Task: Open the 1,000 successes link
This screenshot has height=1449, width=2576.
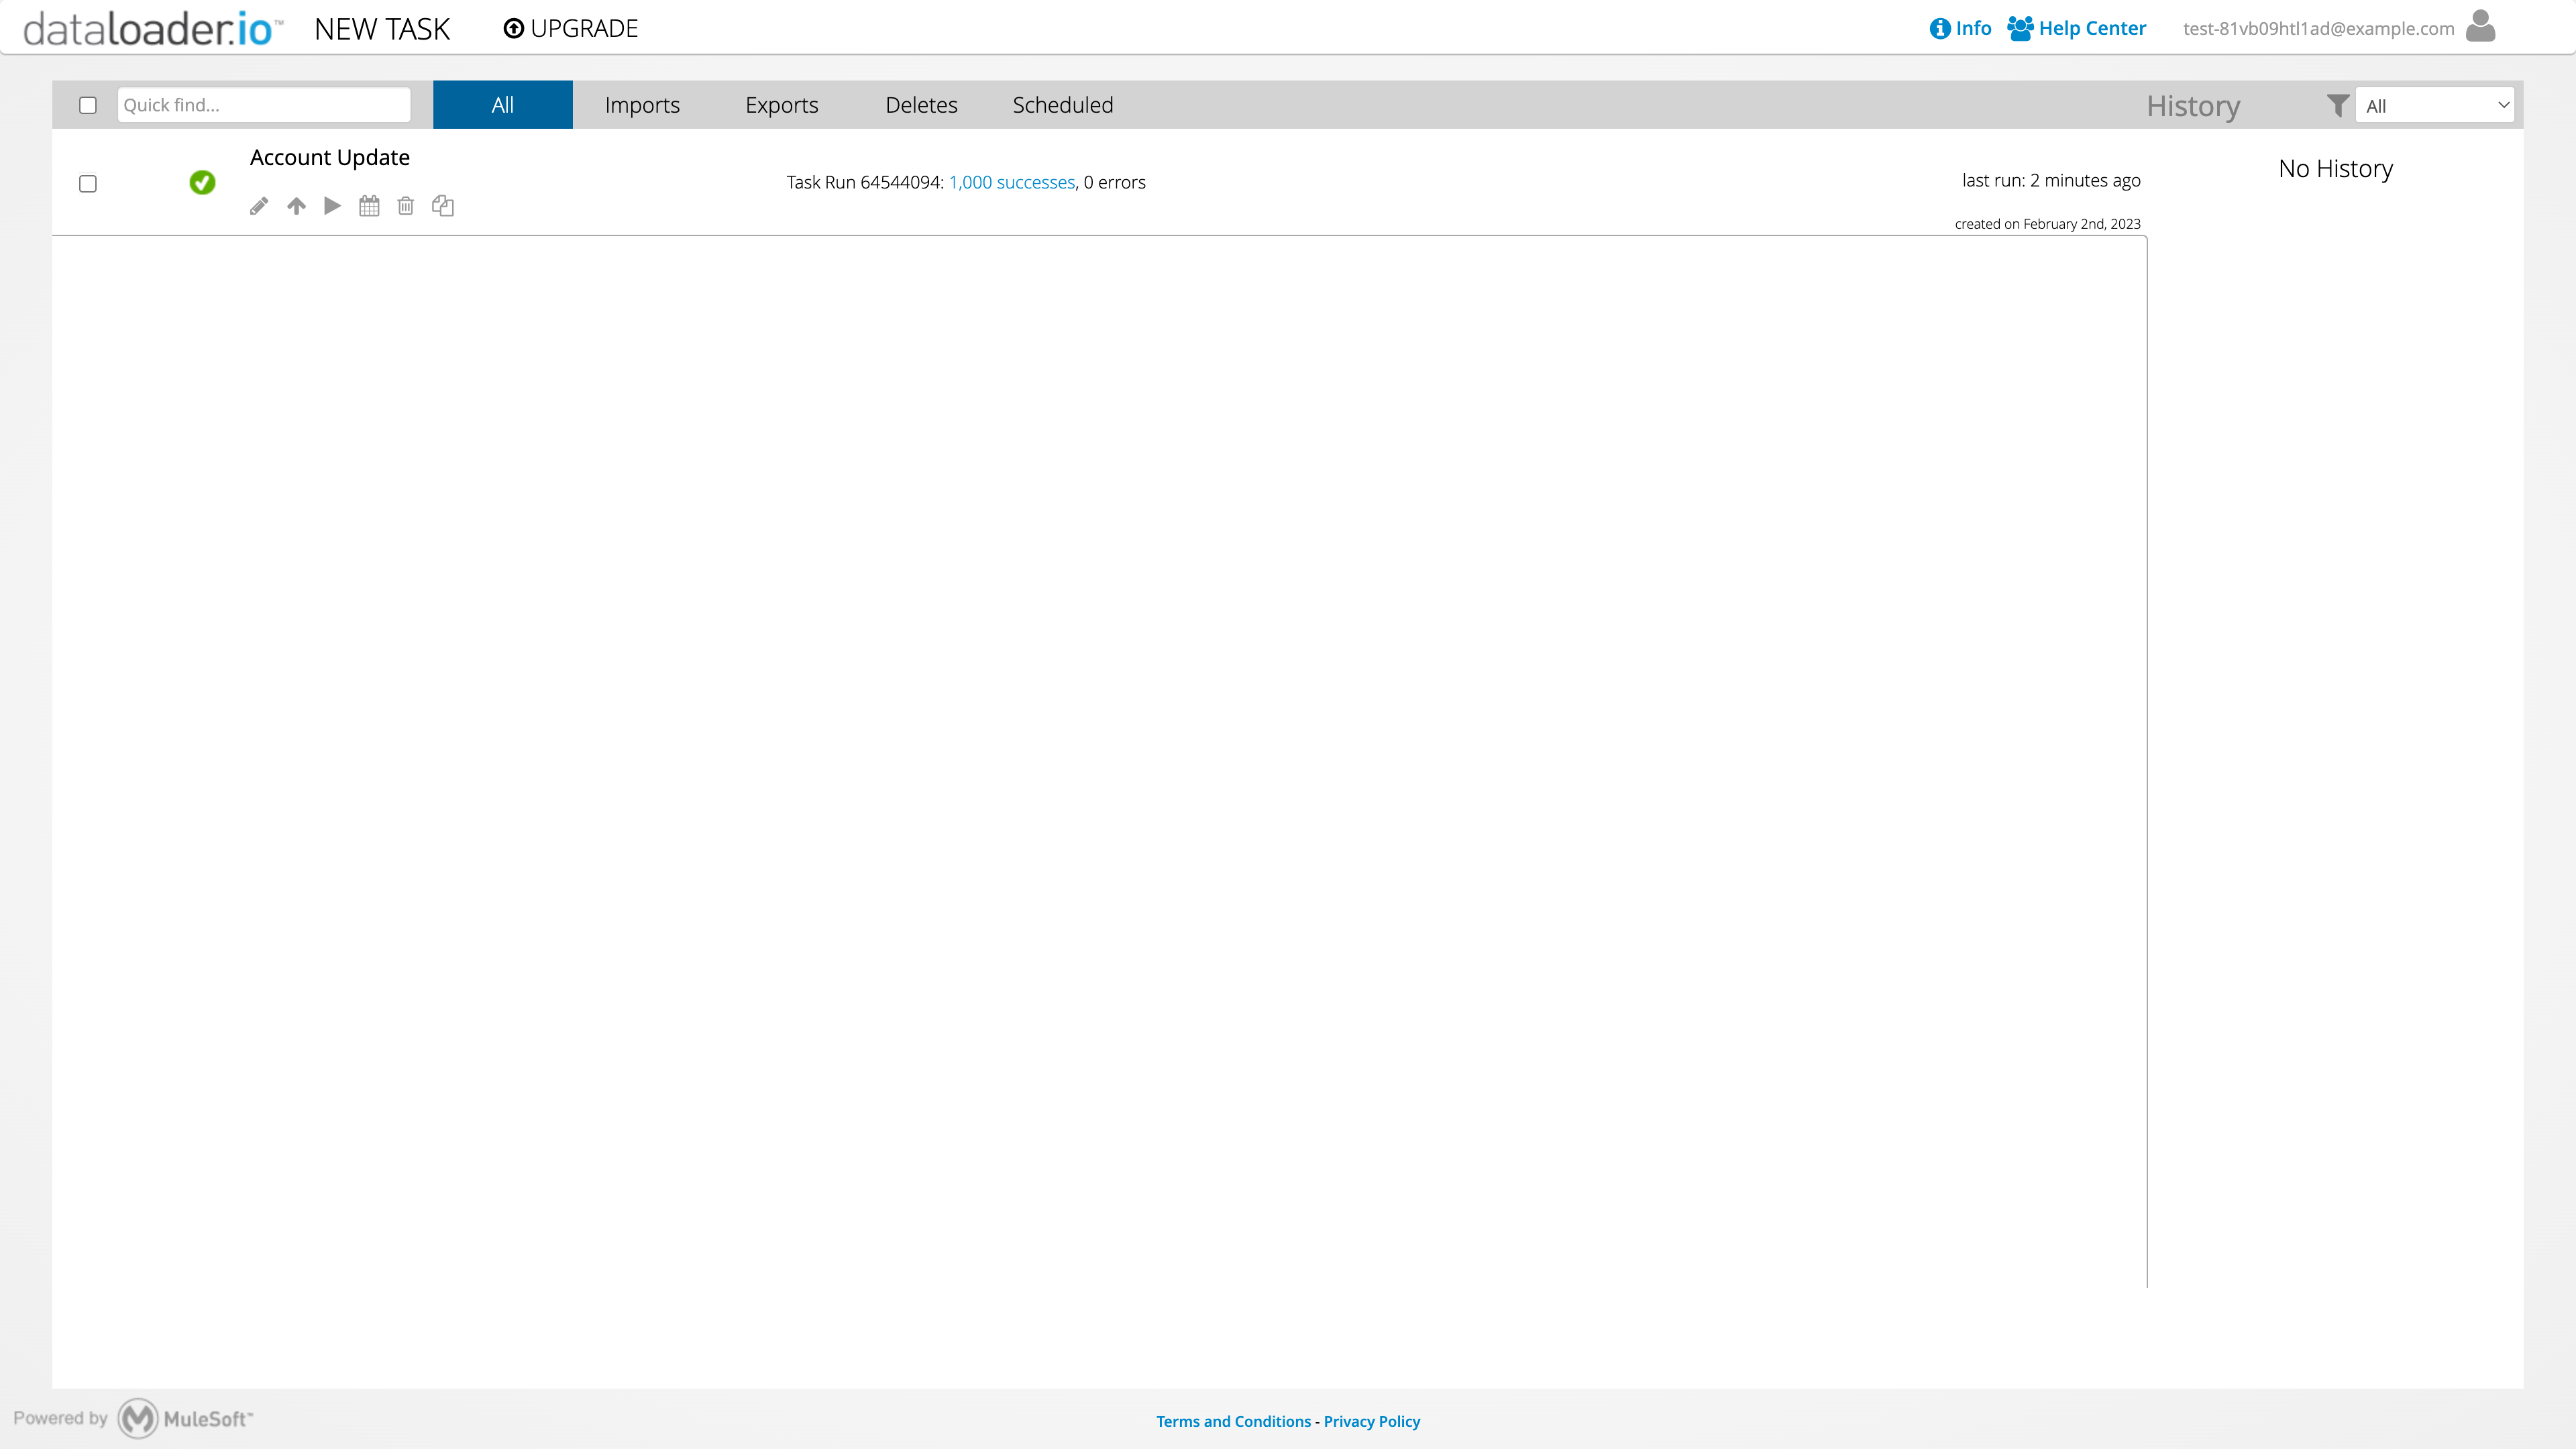Action: click(1012, 182)
